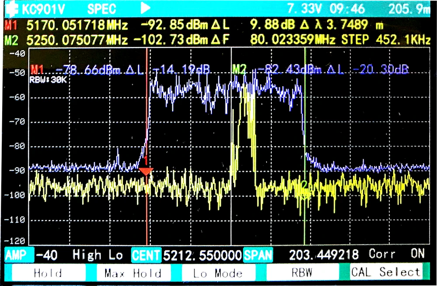Select the green M2 marker line on the graph
This screenshot has height=286, width=437.
coord(305,131)
